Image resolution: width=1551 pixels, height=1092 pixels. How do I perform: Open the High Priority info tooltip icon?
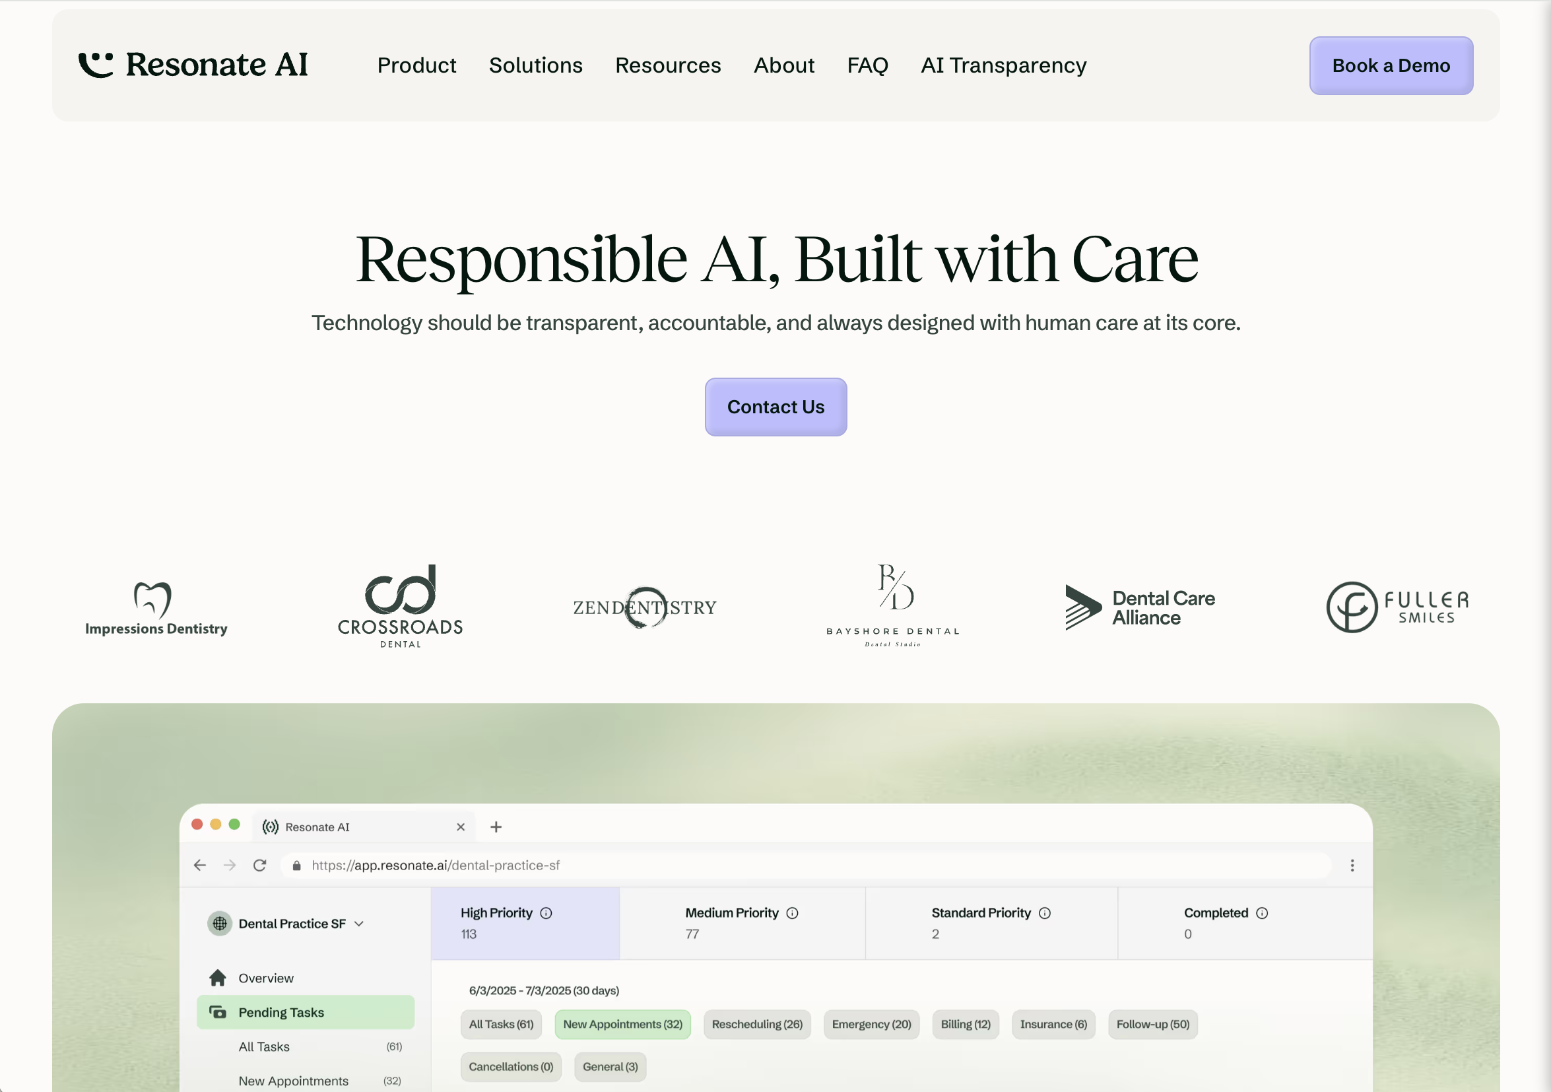click(545, 912)
